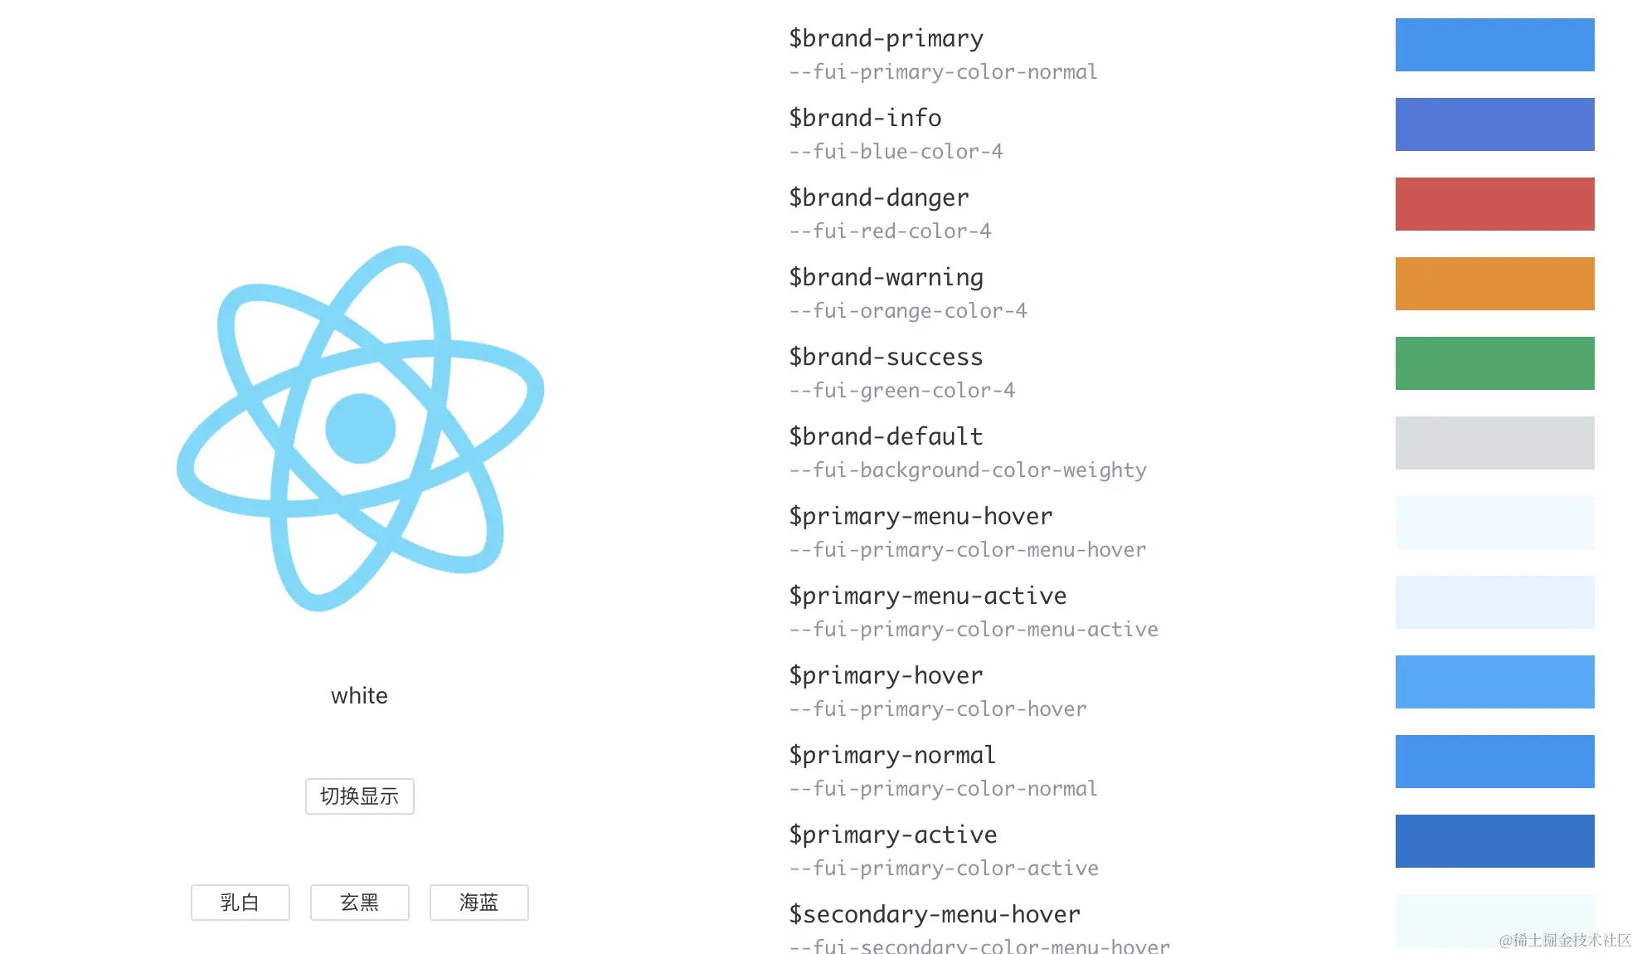Select the $brand-info indigo swatch
Image resolution: width=1637 pixels, height=954 pixels.
coord(1494,124)
